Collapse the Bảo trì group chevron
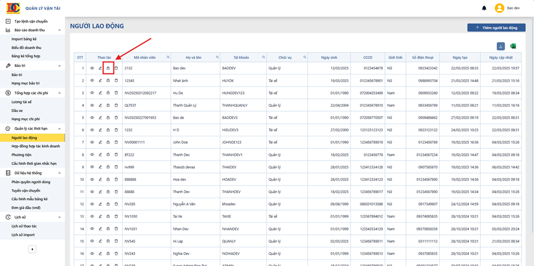The height and width of the screenshot is (266, 534). [60, 66]
